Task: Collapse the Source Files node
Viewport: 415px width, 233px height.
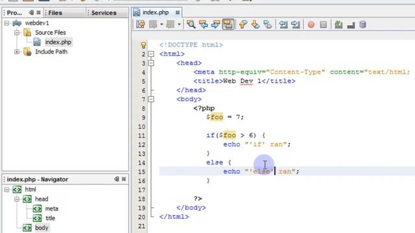Action: [17, 33]
